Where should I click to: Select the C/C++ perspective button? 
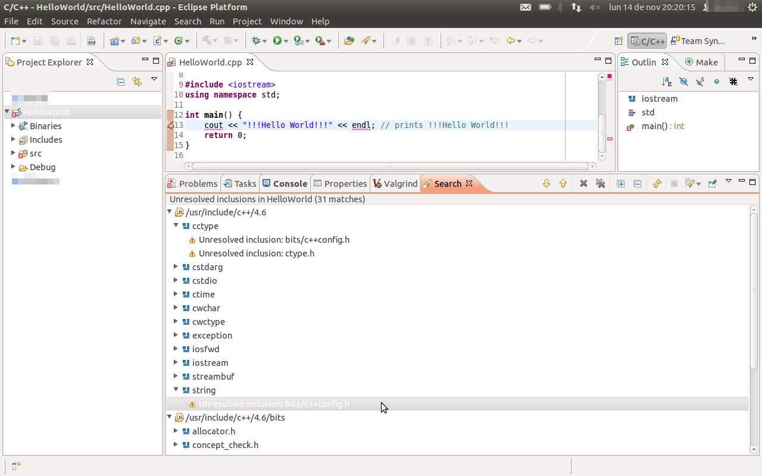(647, 41)
